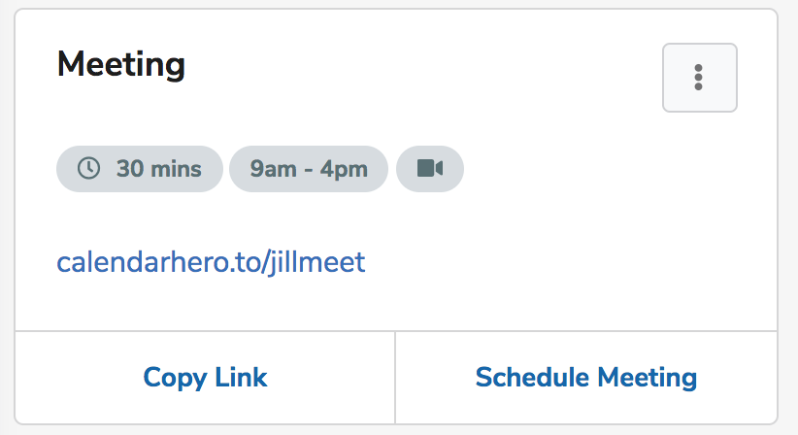Click the video camera icon badge
798x435 pixels.
click(429, 168)
